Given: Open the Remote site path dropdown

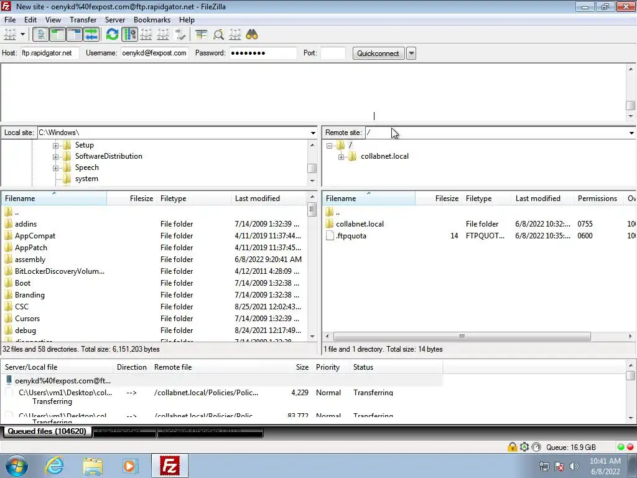Looking at the screenshot, I should point(631,133).
